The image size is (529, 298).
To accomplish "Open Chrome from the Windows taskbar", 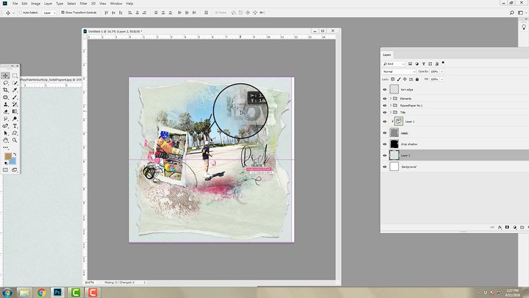I will point(41,292).
